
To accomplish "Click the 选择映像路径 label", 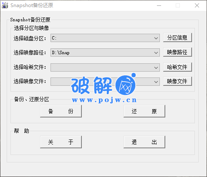I will [x=30, y=53].
